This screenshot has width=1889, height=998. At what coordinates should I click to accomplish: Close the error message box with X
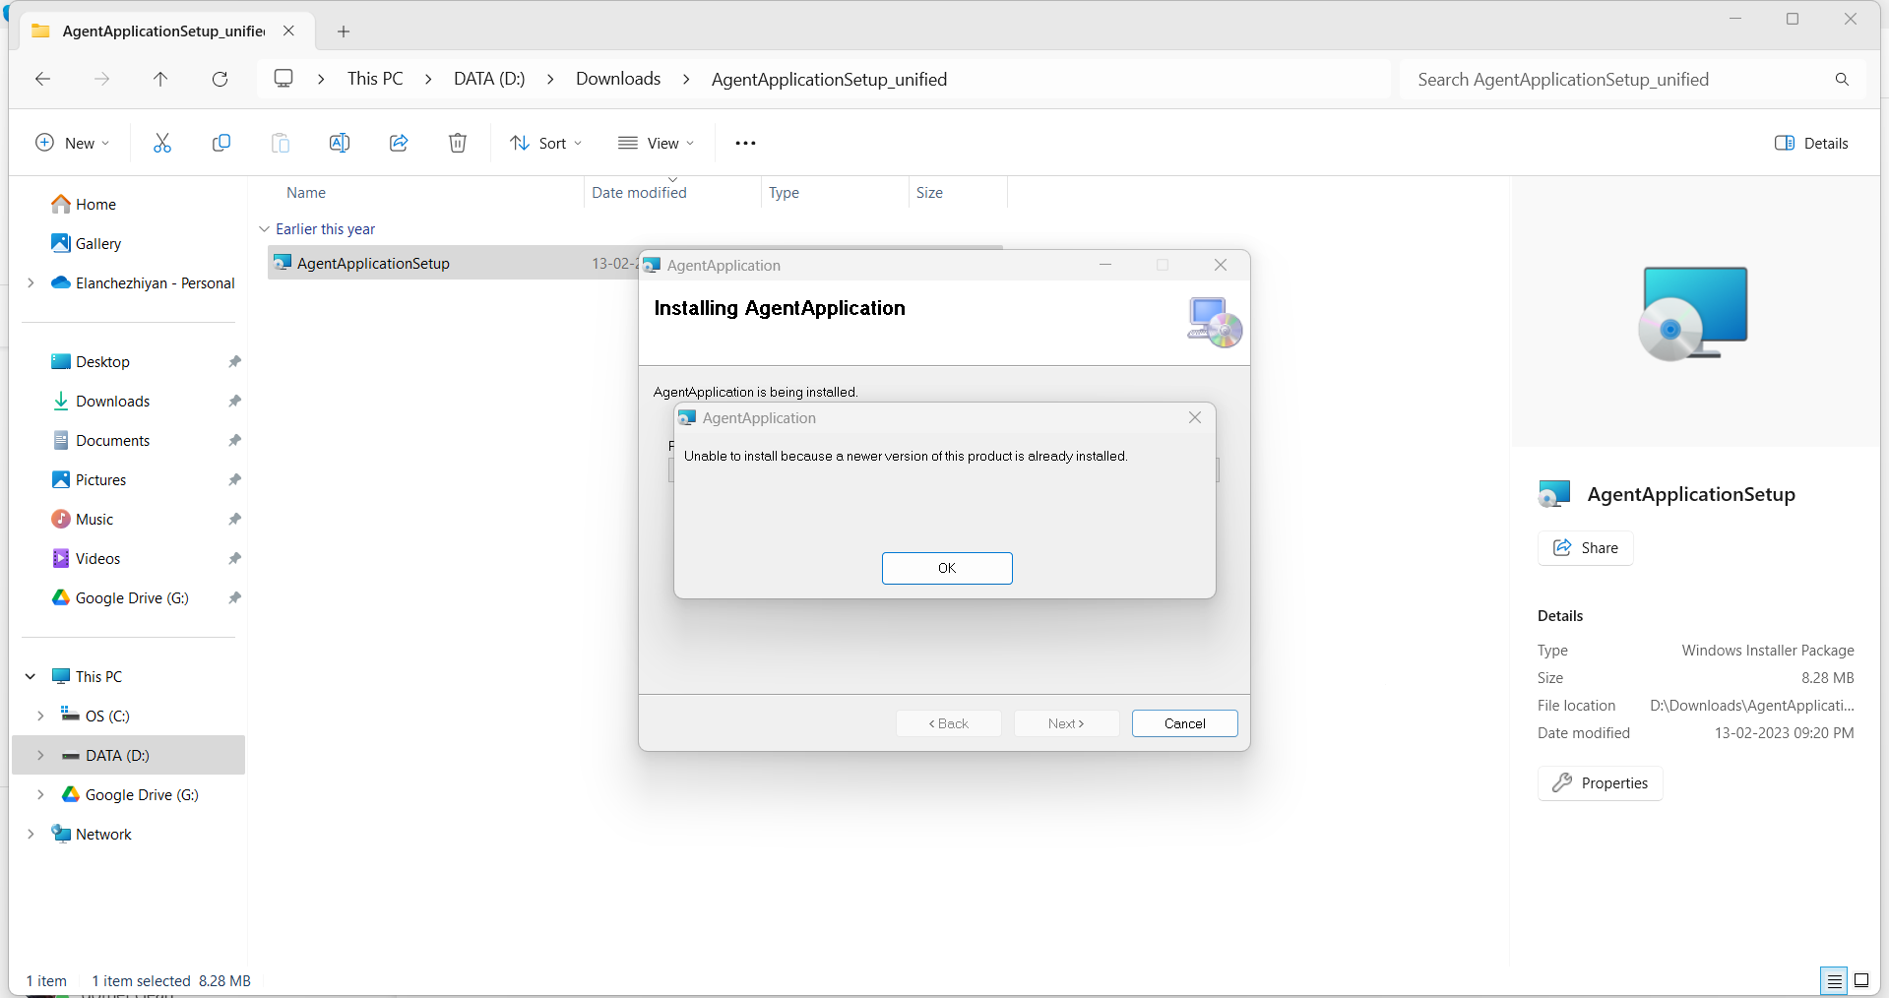click(x=1195, y=417)
